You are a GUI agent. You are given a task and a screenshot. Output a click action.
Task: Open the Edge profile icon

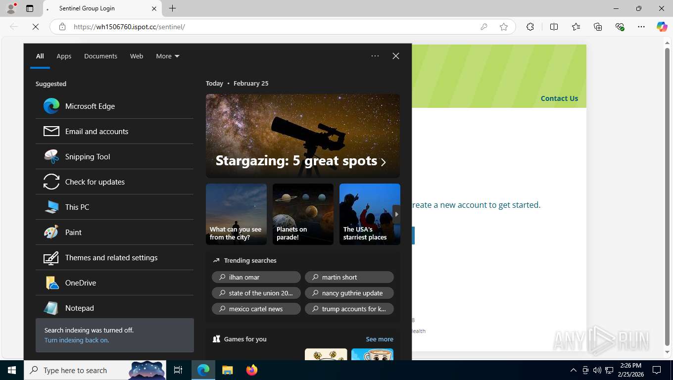(10, 8)
